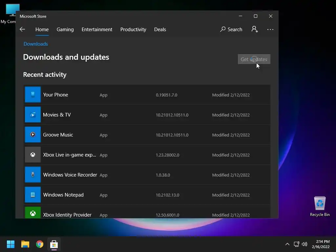Open the volume speaker icon

point(304,244)
